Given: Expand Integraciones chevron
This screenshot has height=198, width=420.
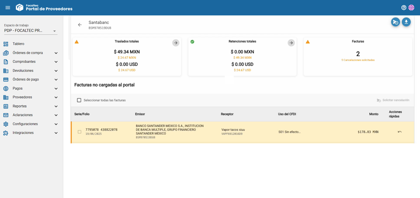Looking at the screenshot, I should point(56,133).
